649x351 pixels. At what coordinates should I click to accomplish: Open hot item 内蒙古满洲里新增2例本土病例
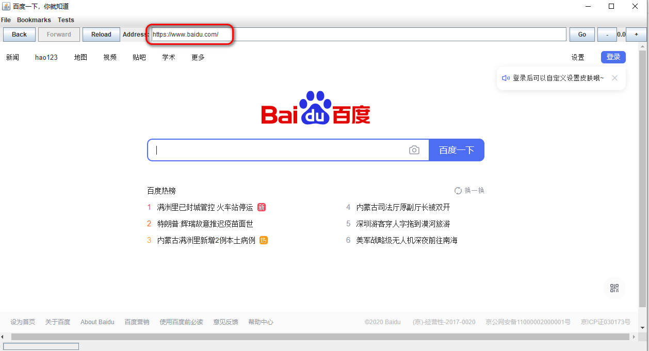click(x=206, y=240)
